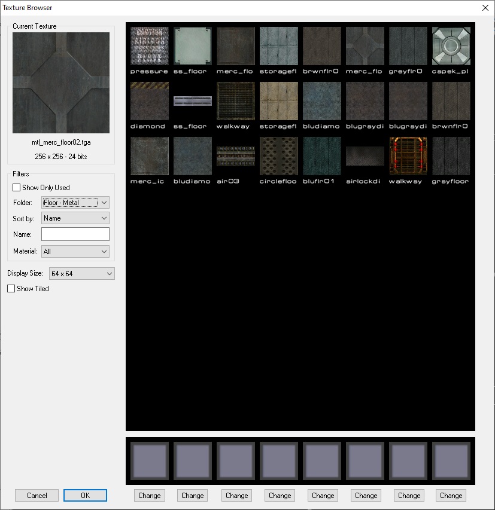Image resolution: width=495 pixels, height=510 pixels.
Task: Select the blufir01 teal floor texture
Action: [321, 156]
